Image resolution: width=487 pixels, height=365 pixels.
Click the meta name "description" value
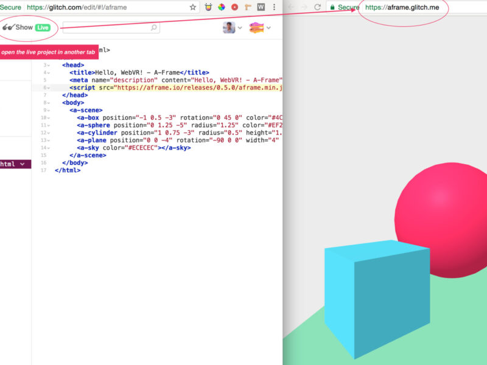(x=134, y=80)
